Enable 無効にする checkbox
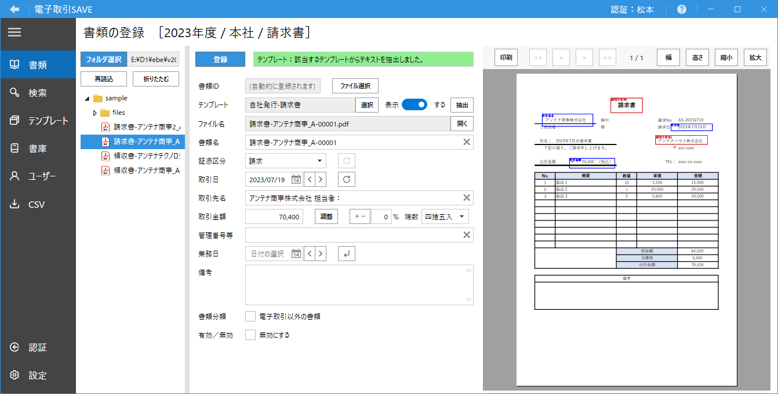The width and height of the screenshot is (778, 394). pyautogui.click(x=250, y=335)
